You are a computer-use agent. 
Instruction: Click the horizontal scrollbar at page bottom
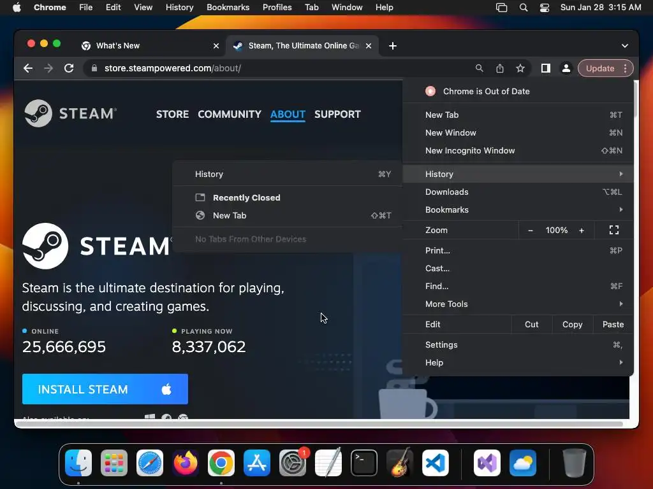[x=321, y=423]
